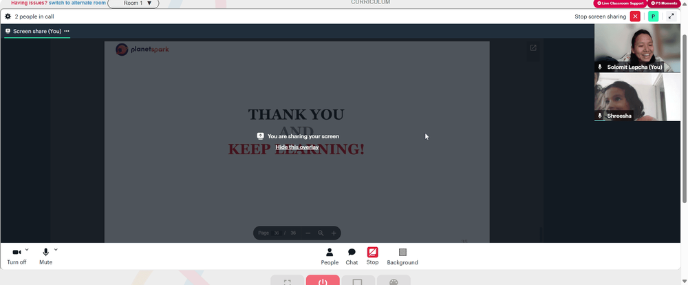Open PS Moments button

[665, 3]
